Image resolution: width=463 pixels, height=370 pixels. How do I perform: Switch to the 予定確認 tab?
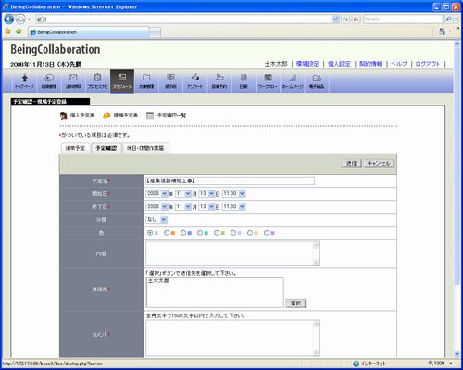(x=106, y=148)
